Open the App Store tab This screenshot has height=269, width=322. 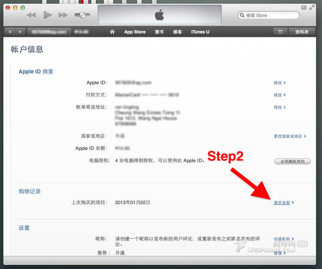click(x=135, y=32)
